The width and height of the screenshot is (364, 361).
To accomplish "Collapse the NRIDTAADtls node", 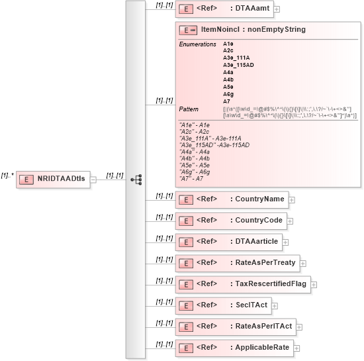I will [x=93, y=180].
